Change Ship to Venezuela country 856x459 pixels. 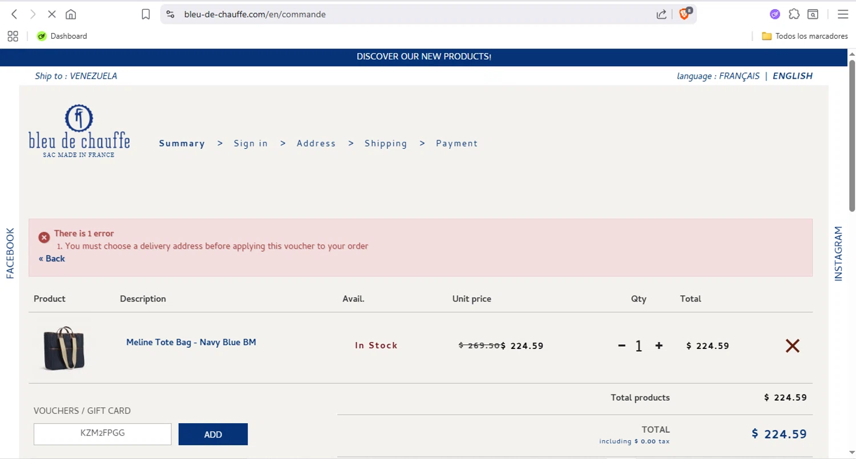[x=76, y=76]
